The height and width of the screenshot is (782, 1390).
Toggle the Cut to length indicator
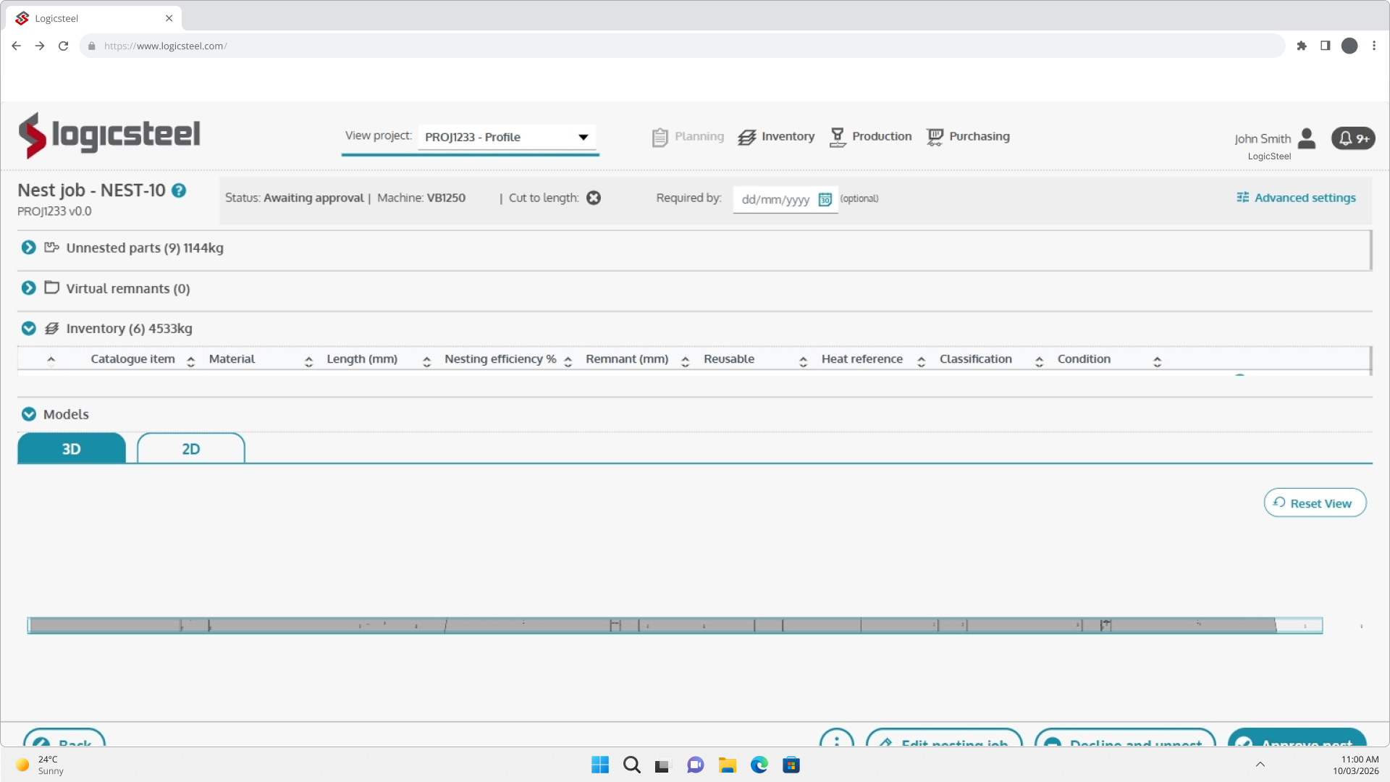594,198
